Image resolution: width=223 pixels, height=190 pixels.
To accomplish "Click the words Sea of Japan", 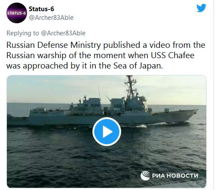I will tap(138, 66).
